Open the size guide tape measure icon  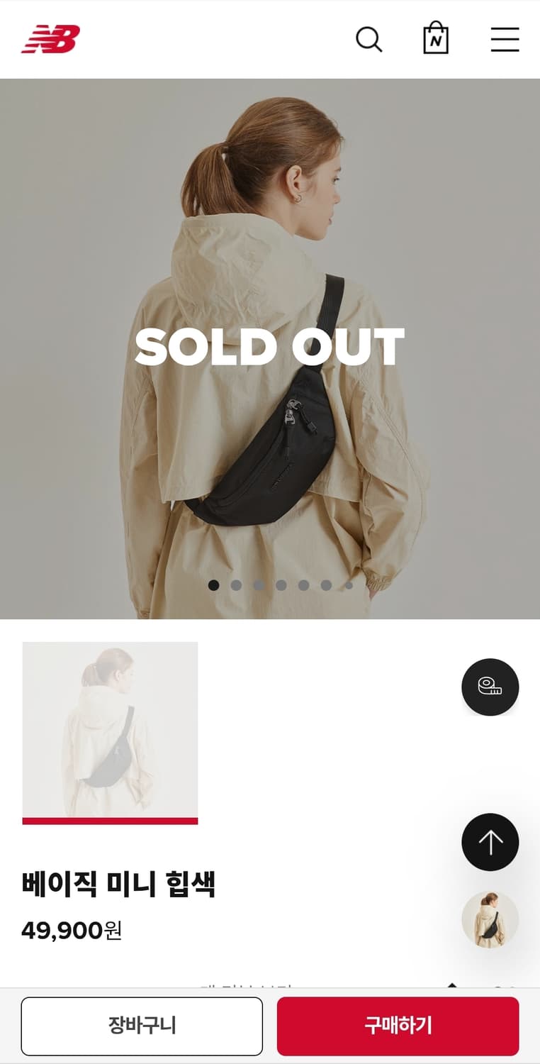pos(490,687)
